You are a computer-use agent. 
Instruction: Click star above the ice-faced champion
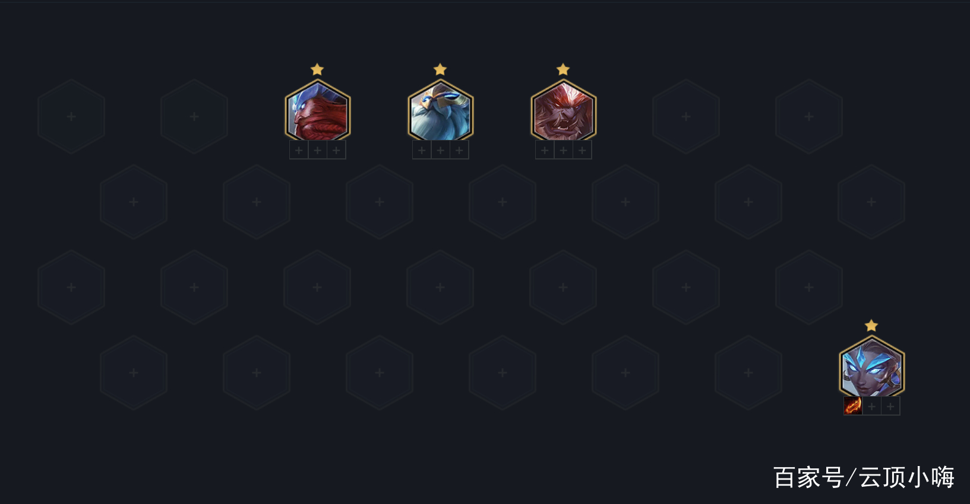pyautogui.click(x=871, y=326)
